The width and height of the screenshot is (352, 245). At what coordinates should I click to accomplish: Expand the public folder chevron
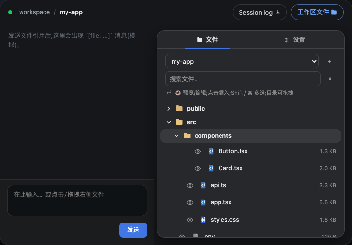click(x=169, y=109)
